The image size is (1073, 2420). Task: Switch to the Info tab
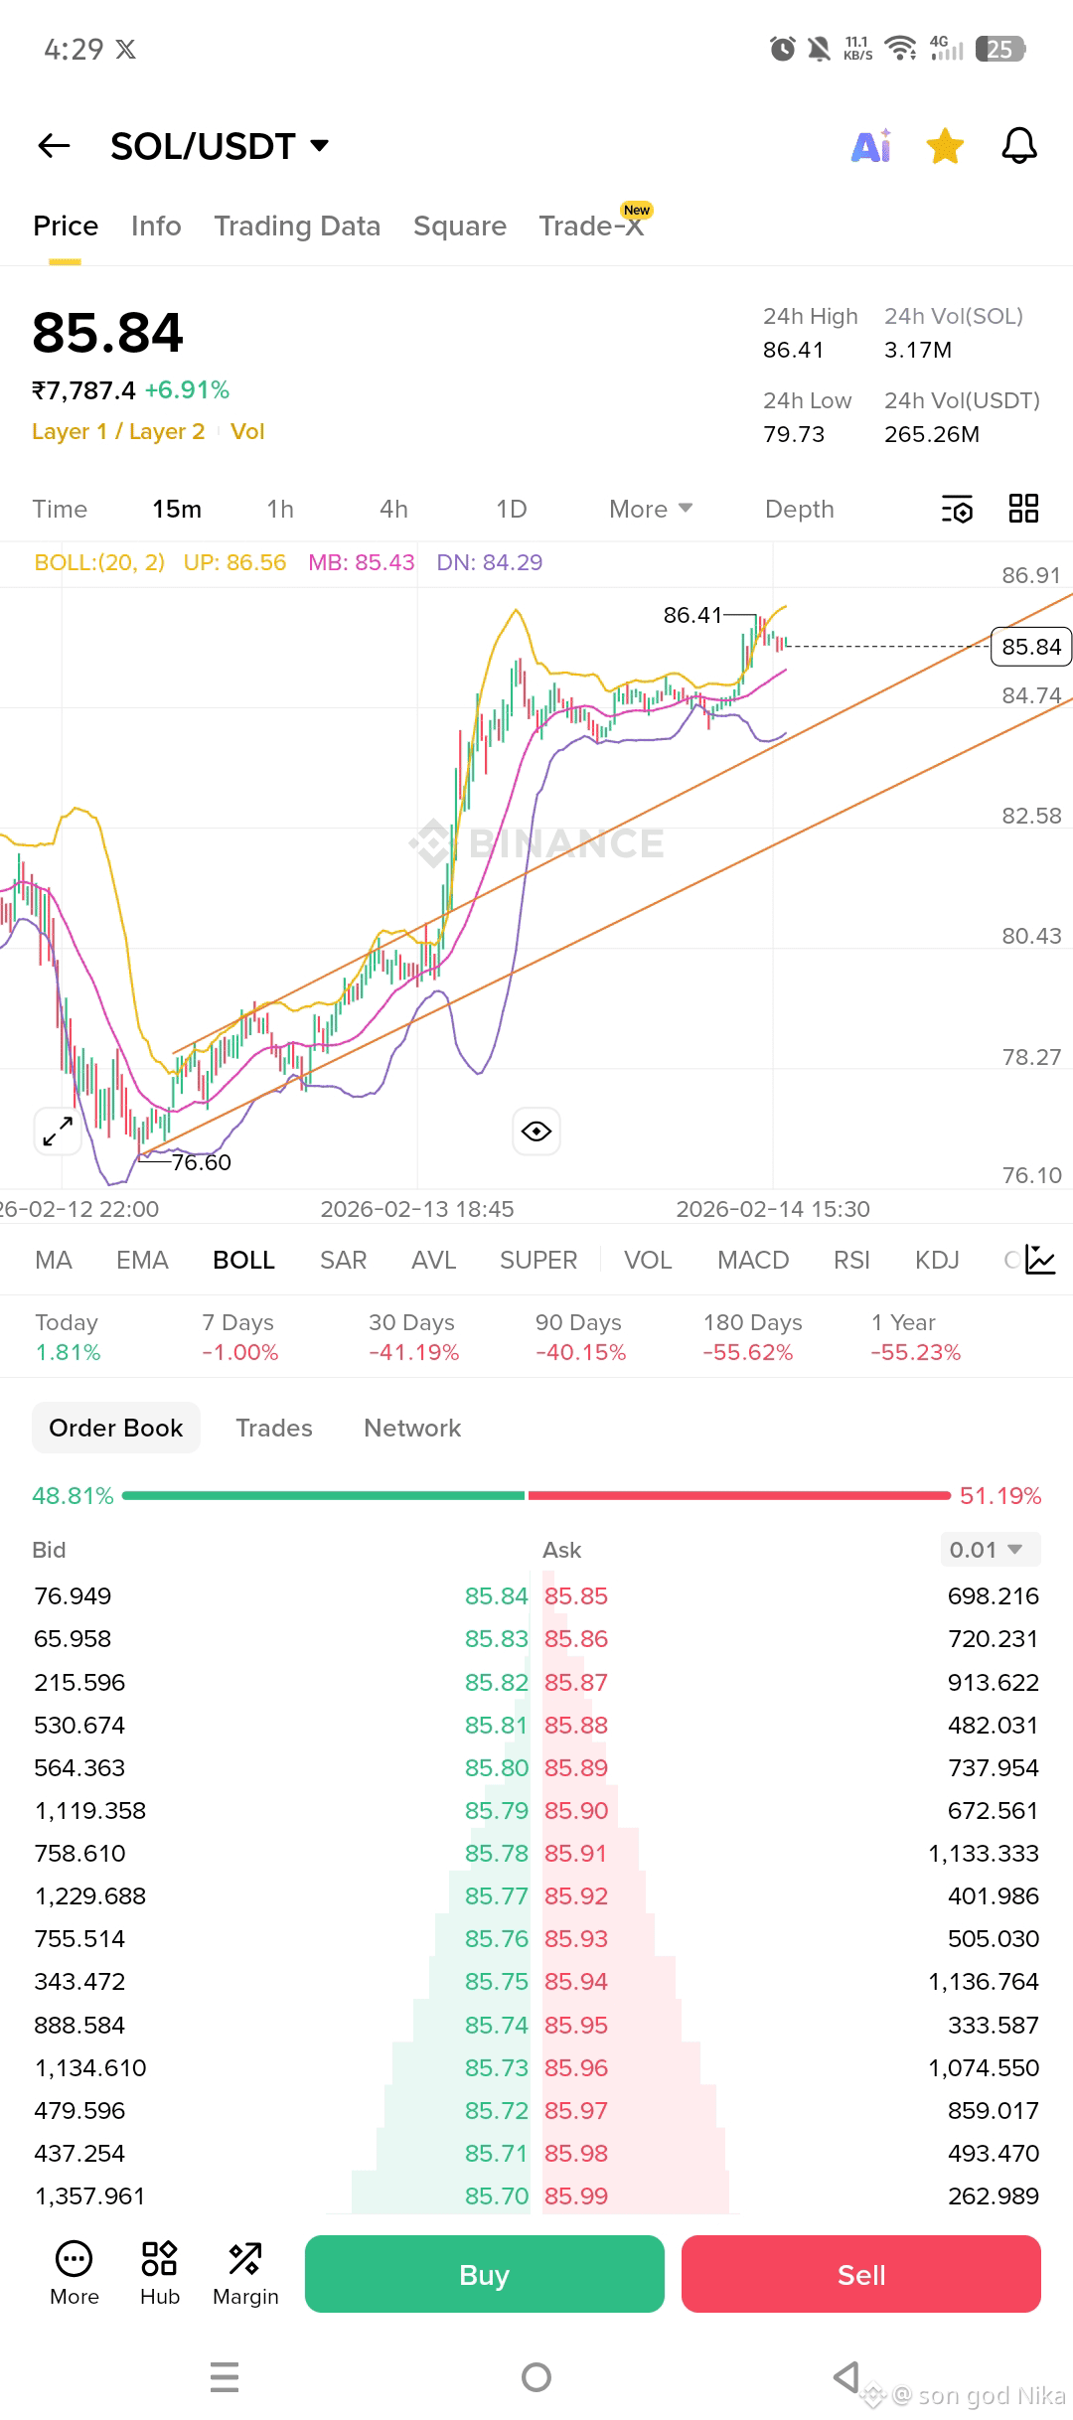point(156,227)
